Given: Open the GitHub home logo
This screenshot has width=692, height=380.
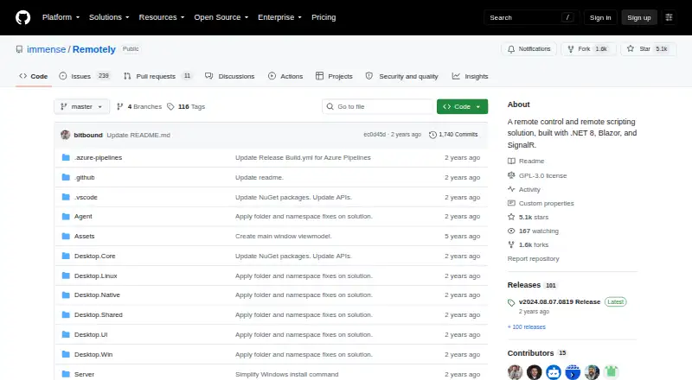Looking at the screenshot, I should click(23, 17).
